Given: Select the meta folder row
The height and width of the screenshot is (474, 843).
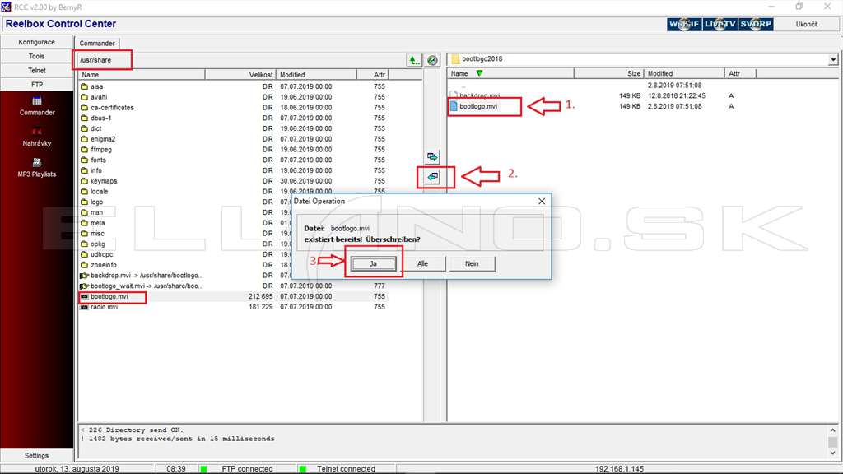Looking at the screenshot, I should coord(185,223).
